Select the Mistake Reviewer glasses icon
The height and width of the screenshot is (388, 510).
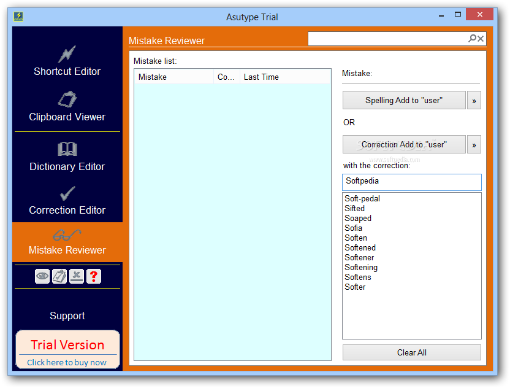tap(67, 235)
